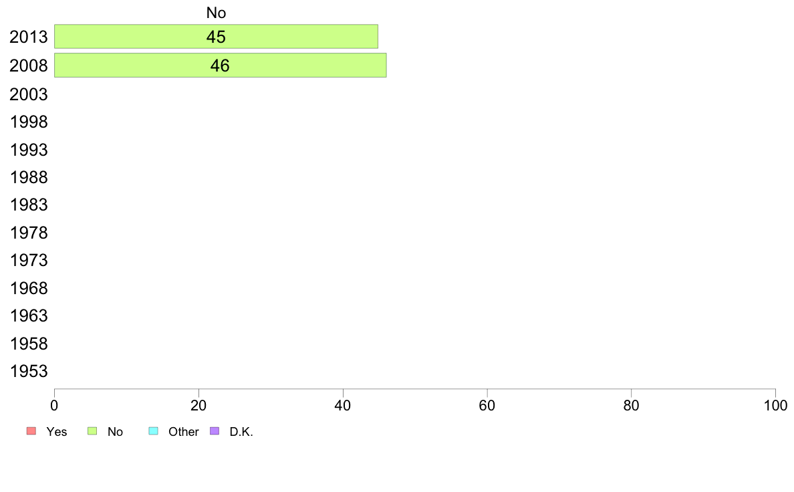The image size is (794, 492).
Task: Select the 1988 year label
Action: 29,177
